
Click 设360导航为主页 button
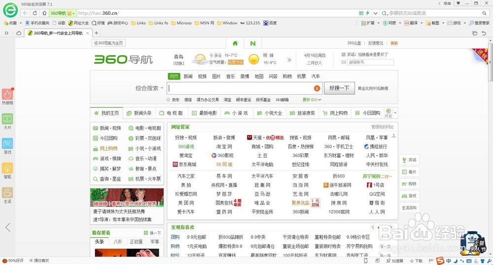click(108, 43)
